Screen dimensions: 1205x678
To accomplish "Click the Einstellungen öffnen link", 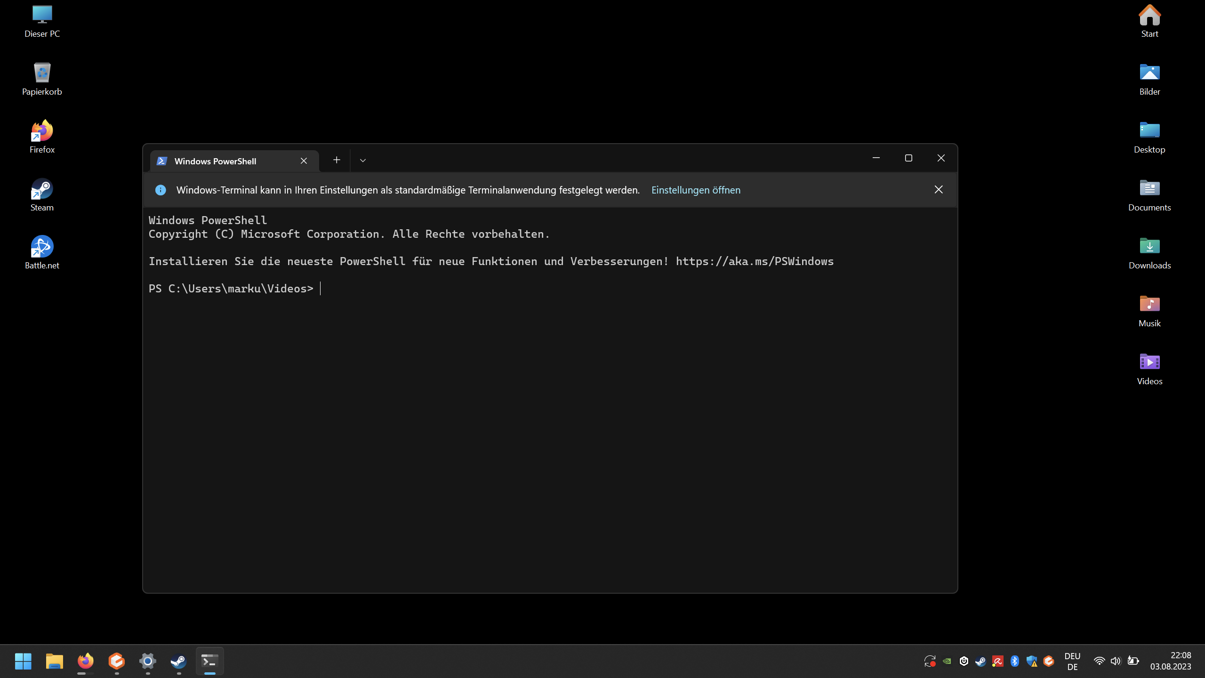I will click(x=696, y=190).
